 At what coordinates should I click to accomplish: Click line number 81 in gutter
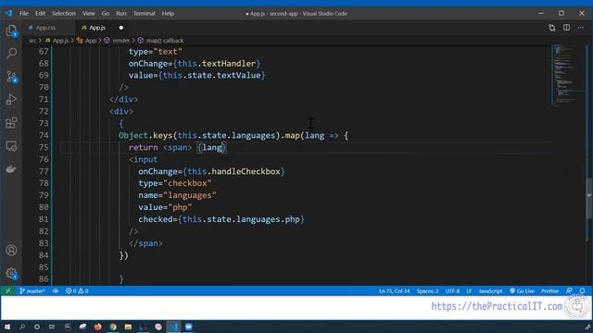point(44,219)
